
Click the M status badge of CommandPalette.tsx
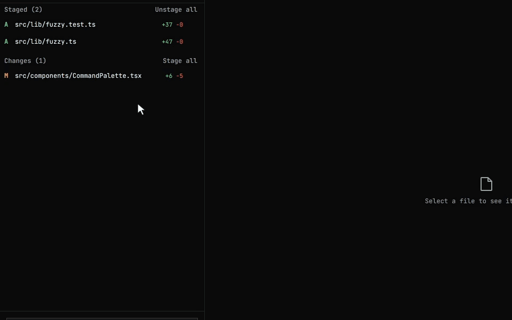6,76
